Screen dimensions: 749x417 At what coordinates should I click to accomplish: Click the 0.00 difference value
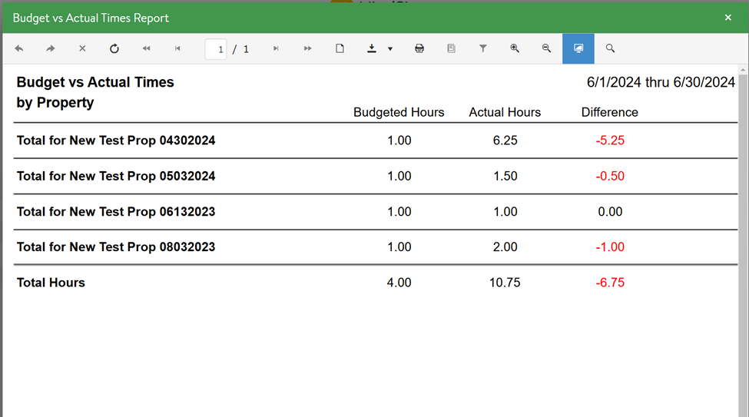(610, 212)
